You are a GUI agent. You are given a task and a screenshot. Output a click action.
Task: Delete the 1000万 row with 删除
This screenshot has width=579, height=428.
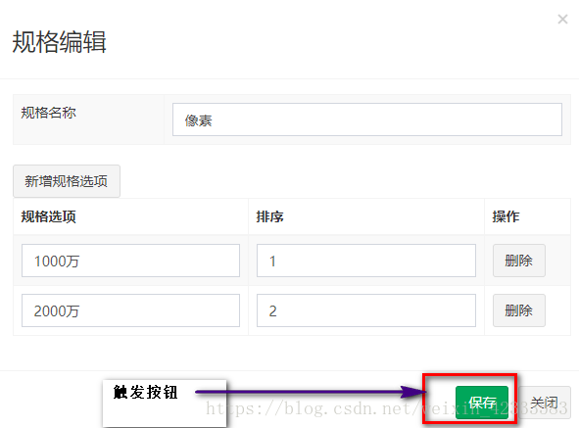click(x=519, y=261)
